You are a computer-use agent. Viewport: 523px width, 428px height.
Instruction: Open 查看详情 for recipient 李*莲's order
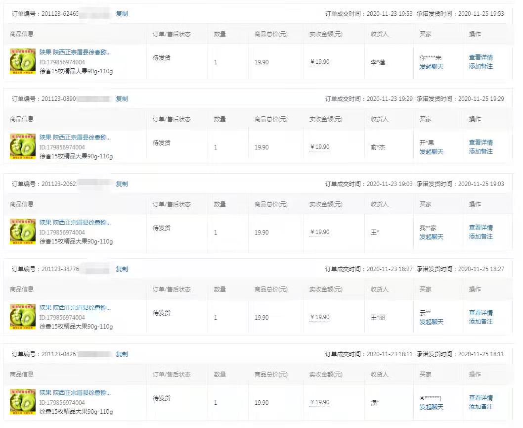coord(480,57)
